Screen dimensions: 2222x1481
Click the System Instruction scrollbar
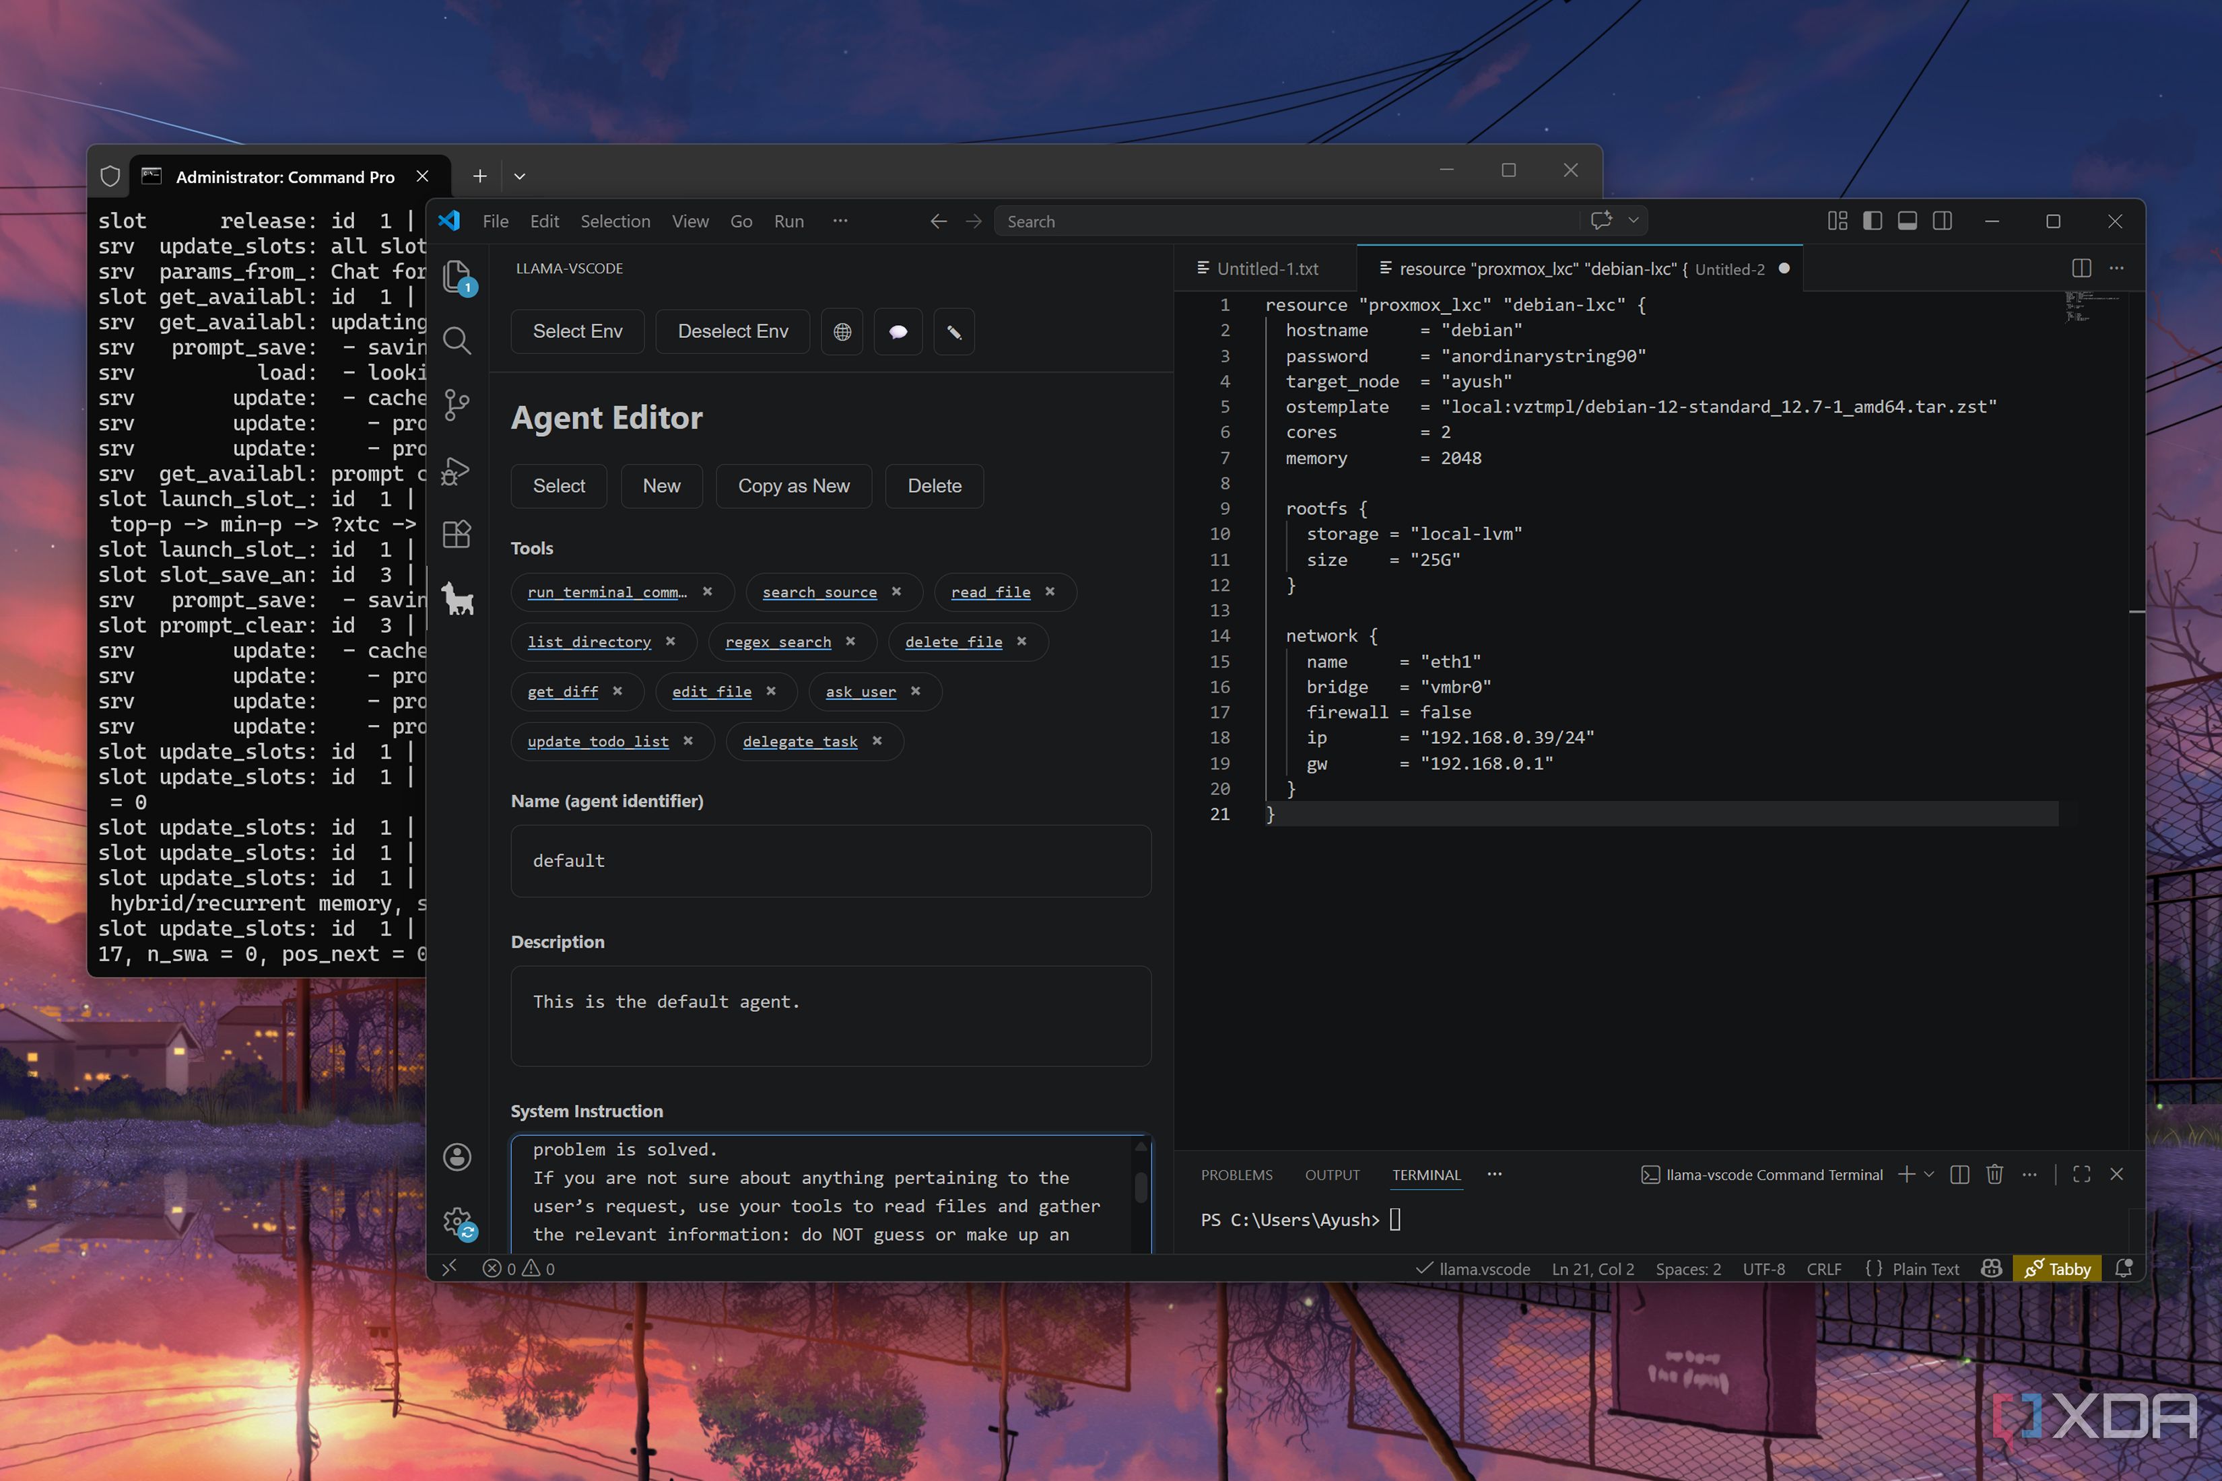click(x=1140, y=1186)
